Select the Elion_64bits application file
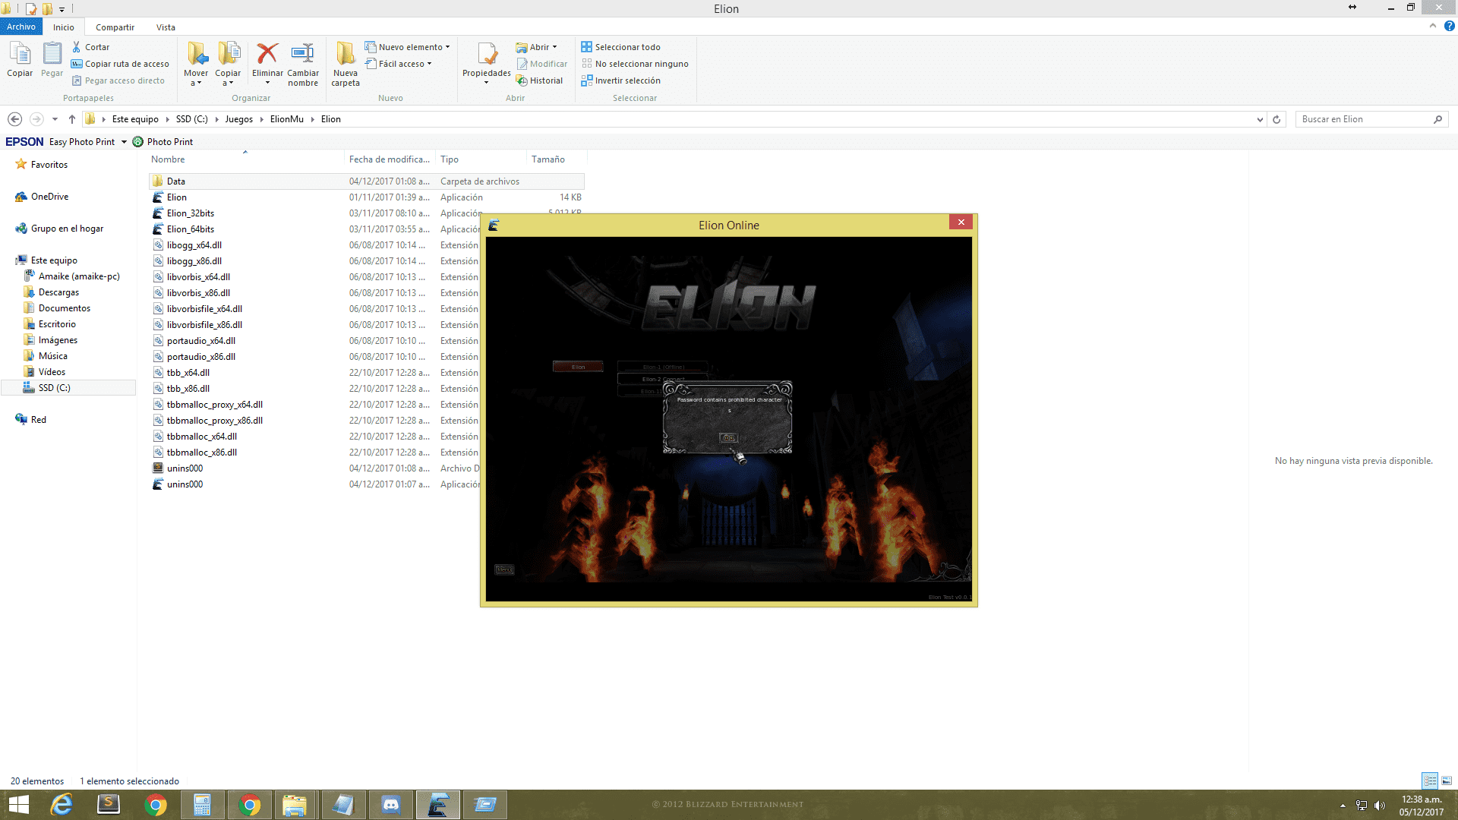Viewport: 1458px width, 820px height. pyautogui.click(x=190, y=229)
